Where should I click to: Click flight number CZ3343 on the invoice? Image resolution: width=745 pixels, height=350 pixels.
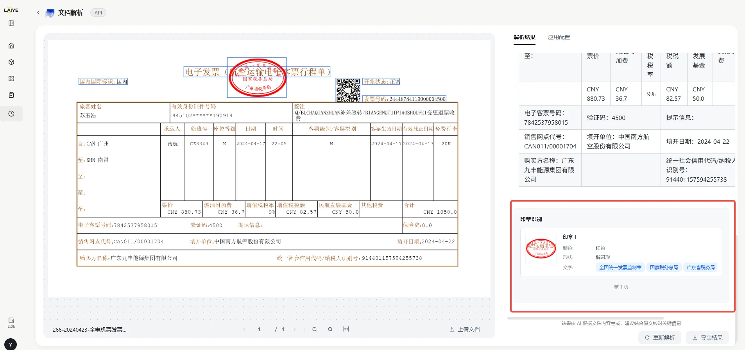click(x=199, y=144)
